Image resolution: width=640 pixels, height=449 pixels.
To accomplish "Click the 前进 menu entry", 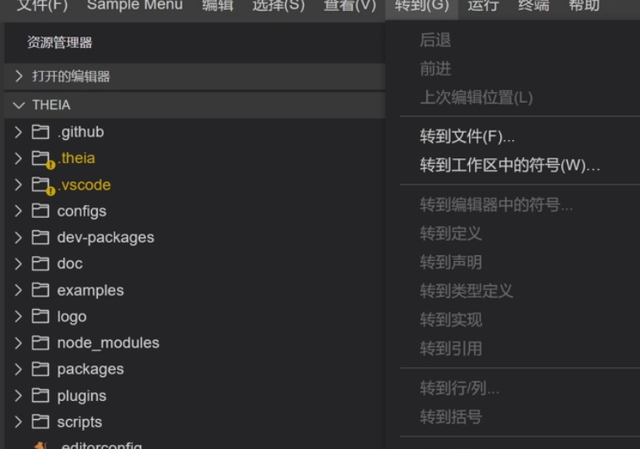I will (435, 69).
